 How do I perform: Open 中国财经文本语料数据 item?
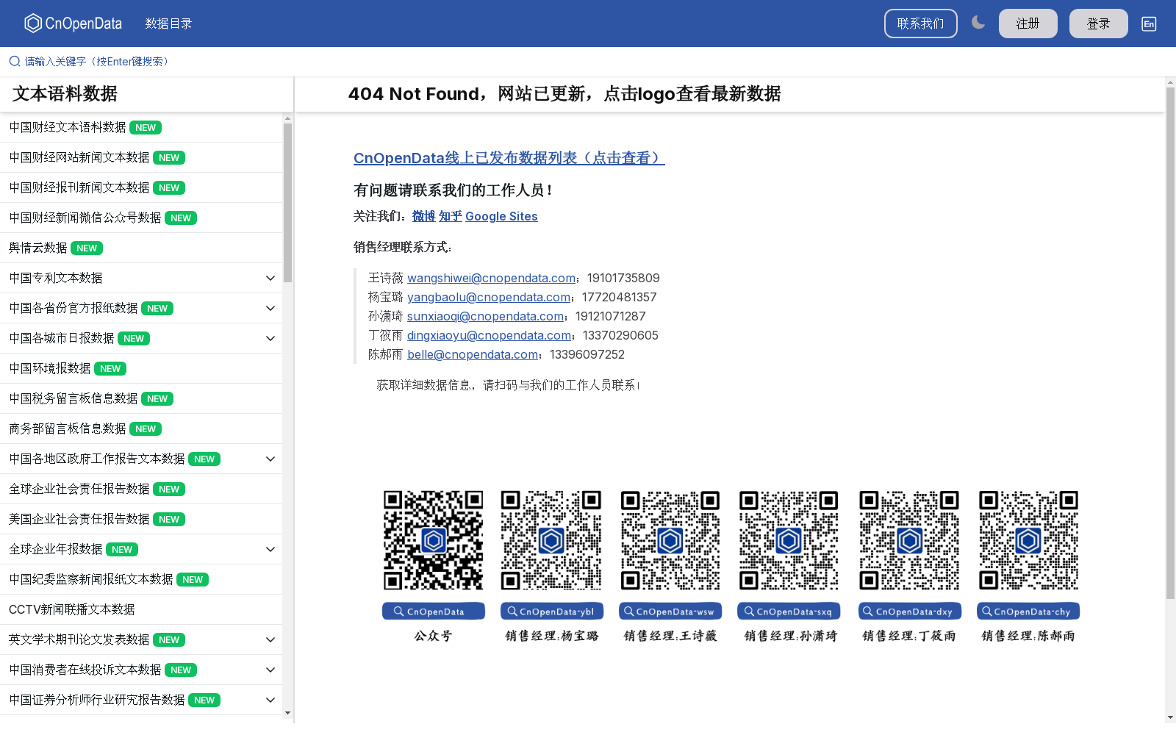coord(141,127)
